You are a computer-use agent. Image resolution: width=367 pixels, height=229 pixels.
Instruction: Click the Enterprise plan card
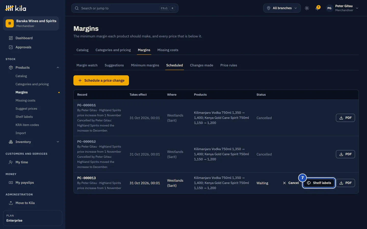tap(33, 218)
